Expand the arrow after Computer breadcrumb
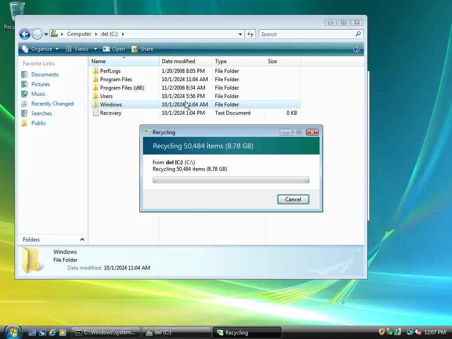 (96, 34)
